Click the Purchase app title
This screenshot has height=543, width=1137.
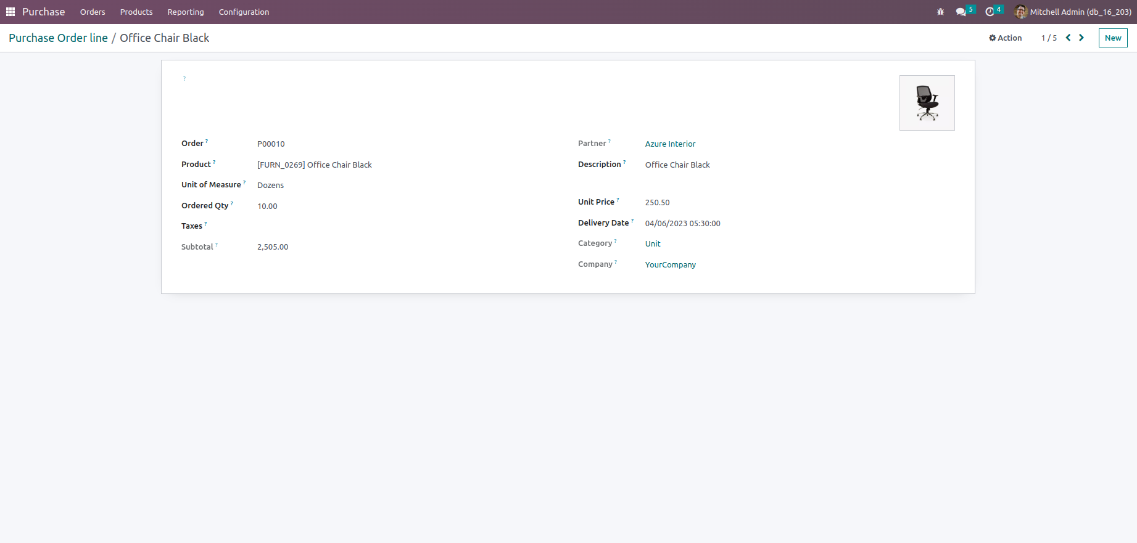(43, 12)
